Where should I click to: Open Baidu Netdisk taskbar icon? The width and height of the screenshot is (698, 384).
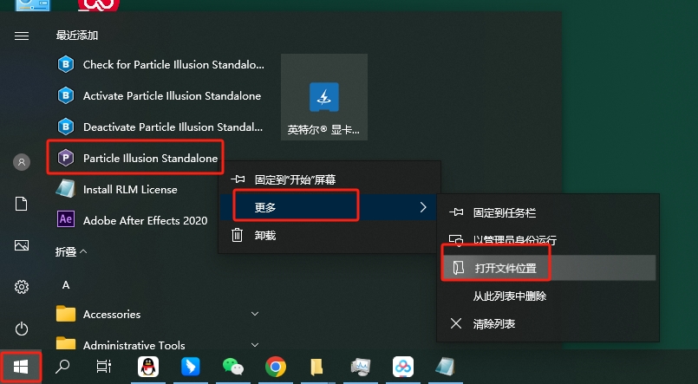click(x=403, y=367)
